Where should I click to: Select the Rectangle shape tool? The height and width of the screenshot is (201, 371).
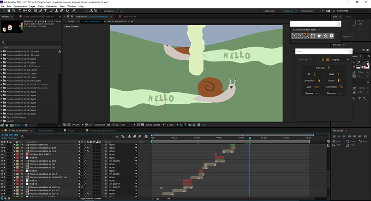[35, 11]
